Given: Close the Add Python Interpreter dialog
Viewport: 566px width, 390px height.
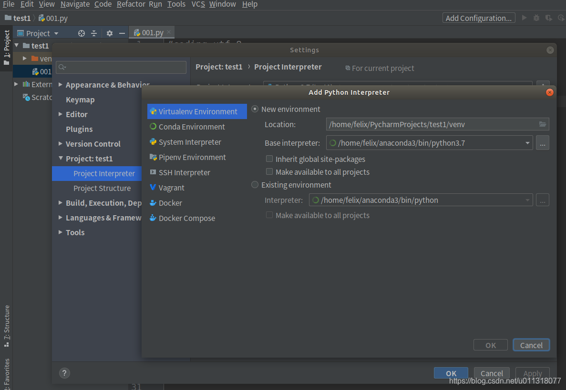Looking at the screenshot, I should point(549,92).
